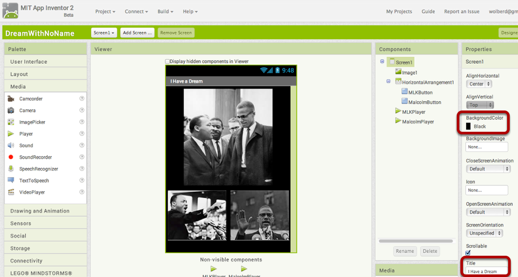
Task: Toggle Display hidden components in Viewer checkbox
Action: click(167, 61)
